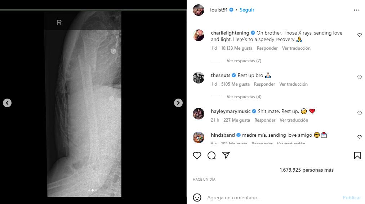Share post via paper plane icon
The height and width of the screenshot is (204, 365).
coord(226,155)
